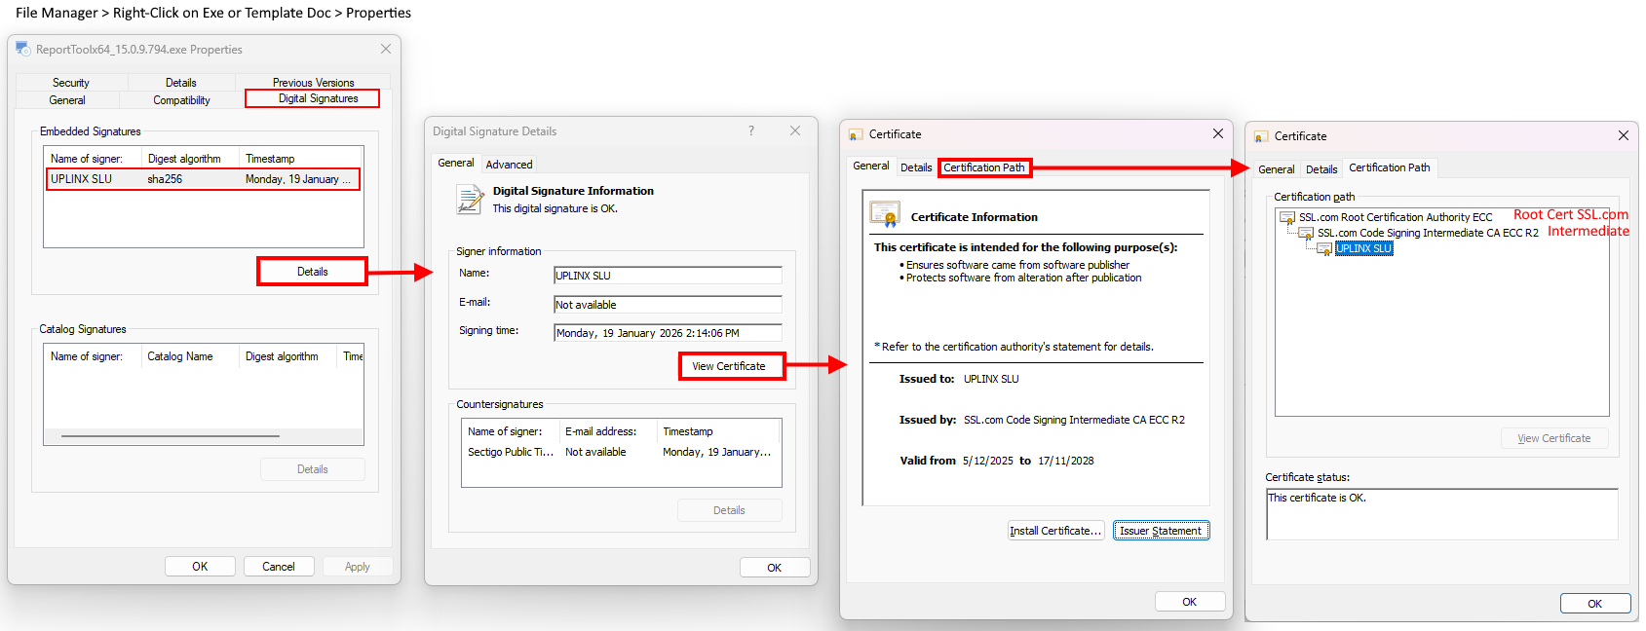Switch to the General tab in Properties
This screenshot has width=1646, height=631.
67,100
